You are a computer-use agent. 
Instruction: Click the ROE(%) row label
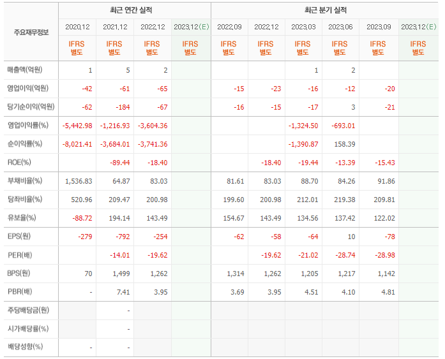tap(19, 163)
